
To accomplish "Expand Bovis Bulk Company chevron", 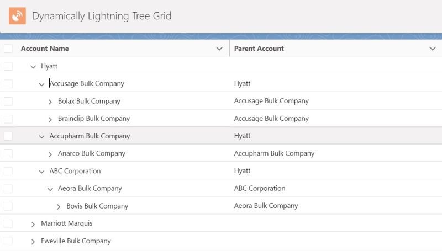I will pos(59,206).
